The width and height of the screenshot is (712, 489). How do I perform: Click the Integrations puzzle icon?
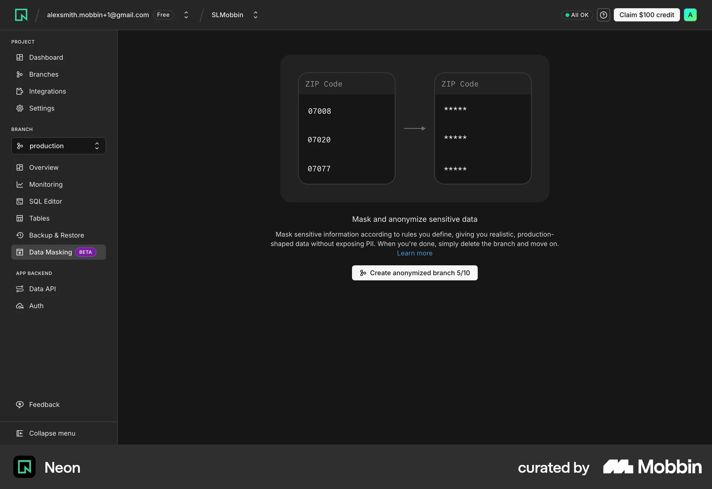coord(20,92)
